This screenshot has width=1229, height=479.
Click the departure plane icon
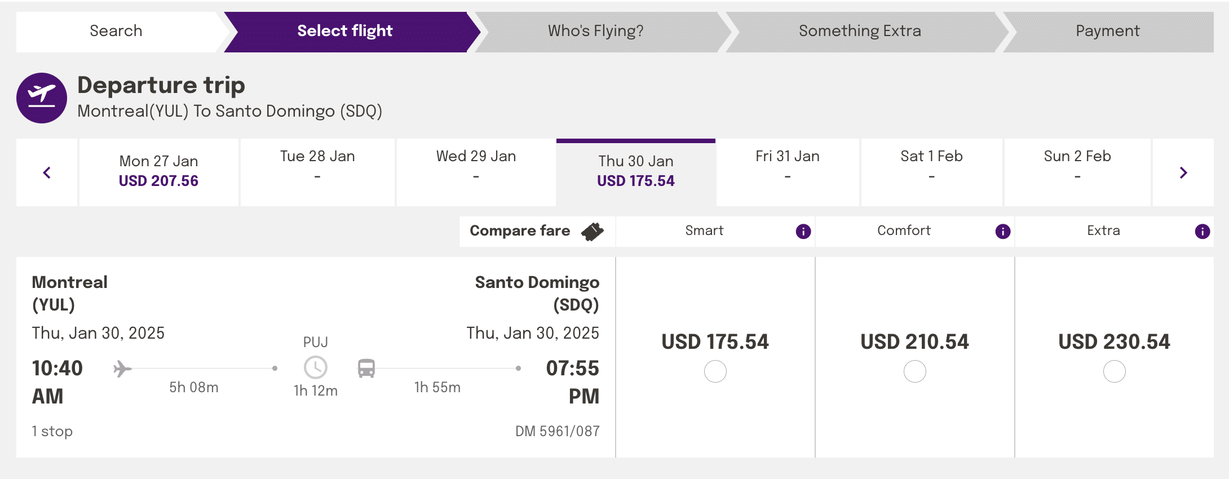(x=42, y=98)
